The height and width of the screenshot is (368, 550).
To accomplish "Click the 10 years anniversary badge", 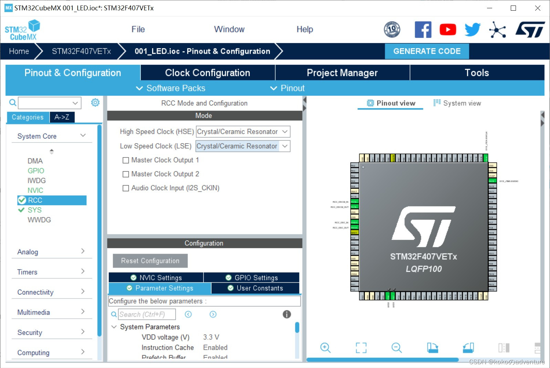I will 392,30.
